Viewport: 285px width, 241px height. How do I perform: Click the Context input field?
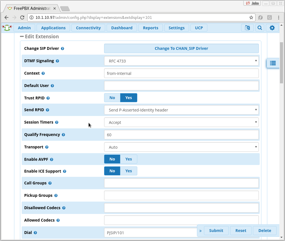tap(181, 73)
